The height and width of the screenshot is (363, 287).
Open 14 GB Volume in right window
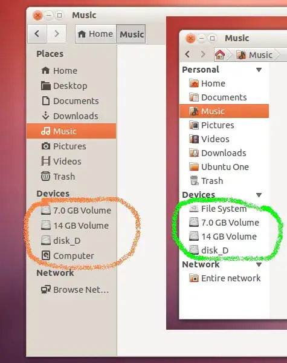point(224,237)
